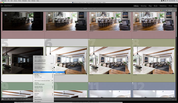Open the Map module
This screenshot has height=103, width=178.
[150, 6]
